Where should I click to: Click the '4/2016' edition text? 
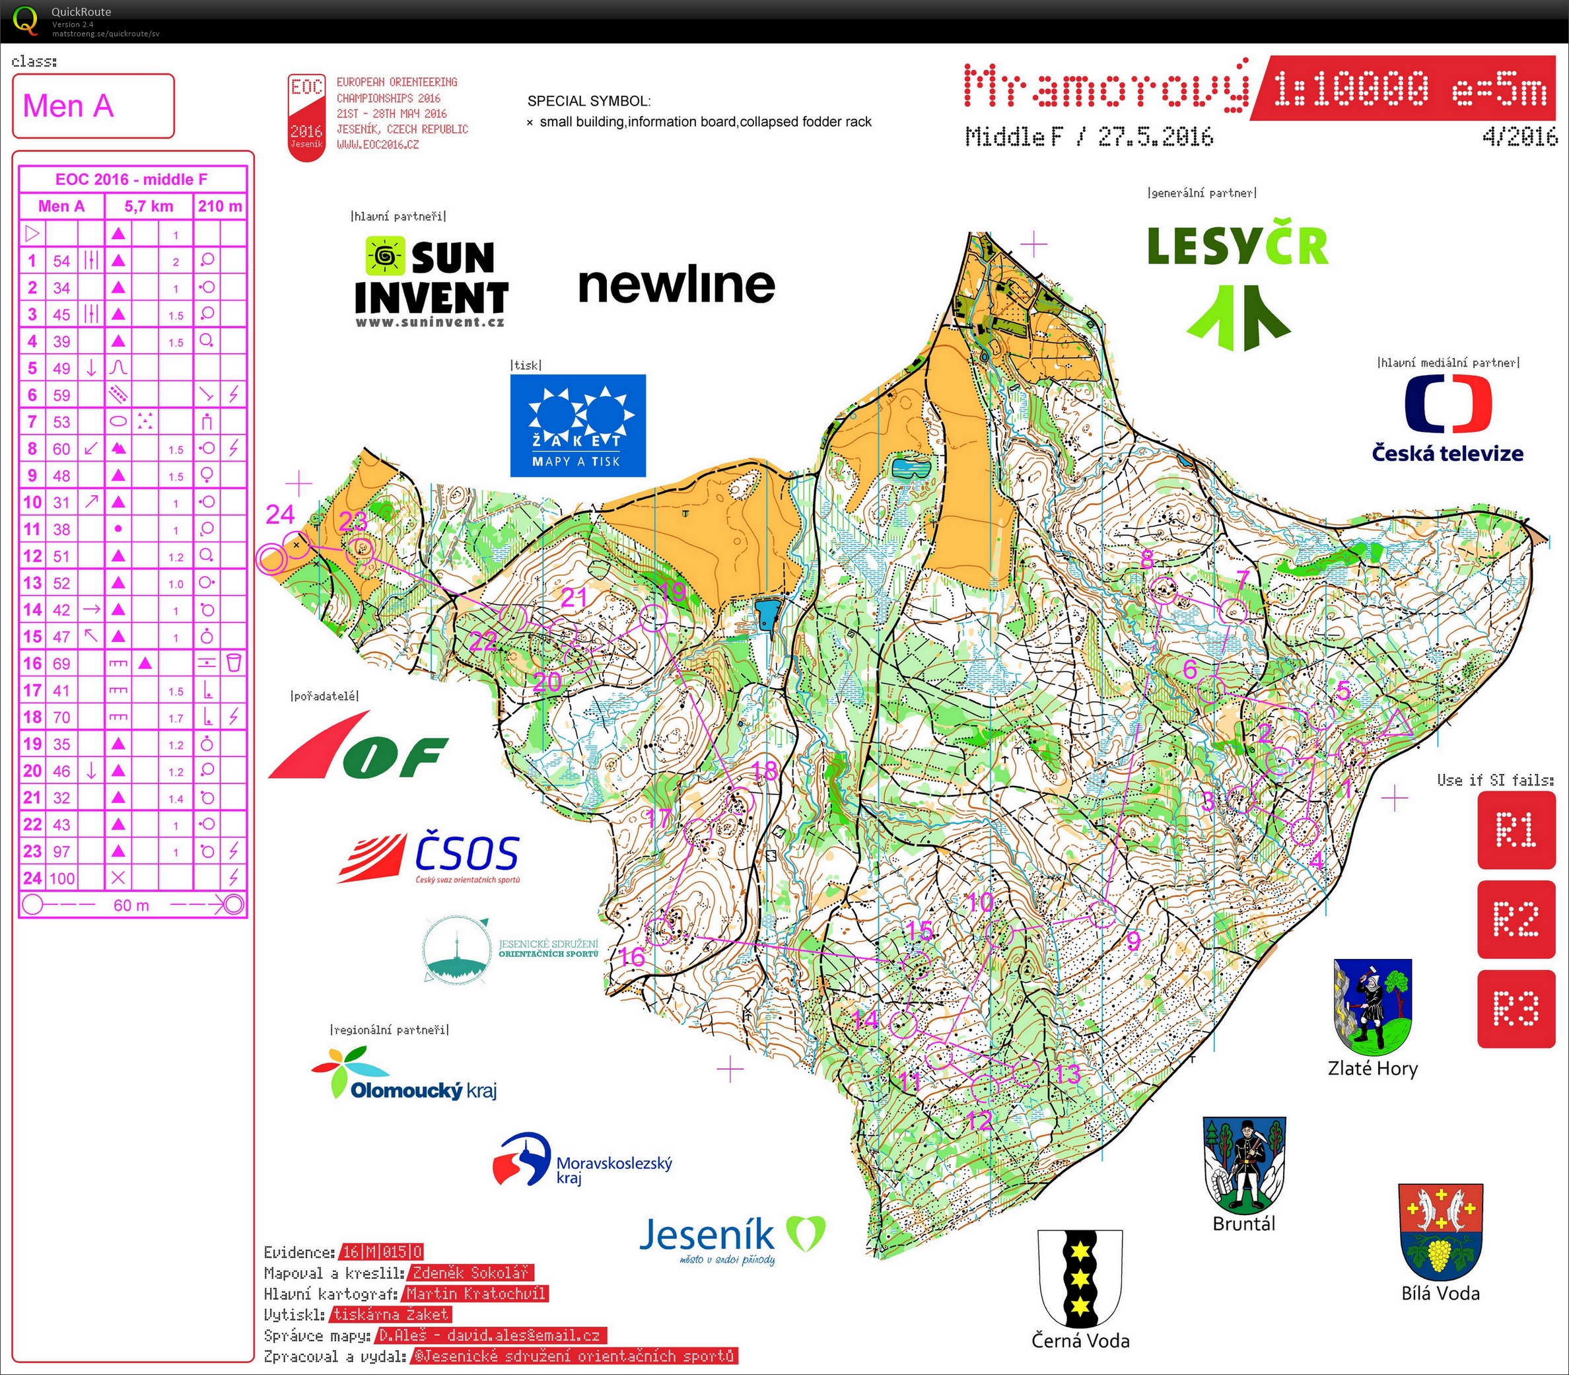[1520, 137]
